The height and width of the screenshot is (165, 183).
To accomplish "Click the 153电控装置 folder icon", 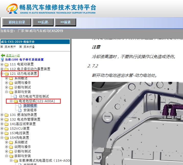I will (6, 133).
